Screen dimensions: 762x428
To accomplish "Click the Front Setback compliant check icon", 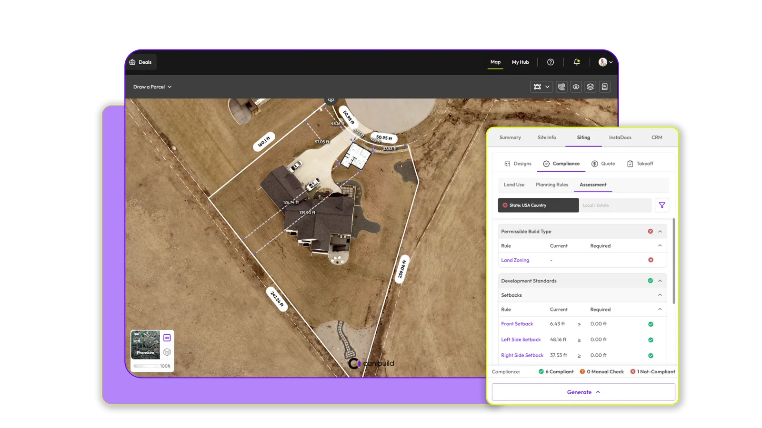I will tap(651, 324).
